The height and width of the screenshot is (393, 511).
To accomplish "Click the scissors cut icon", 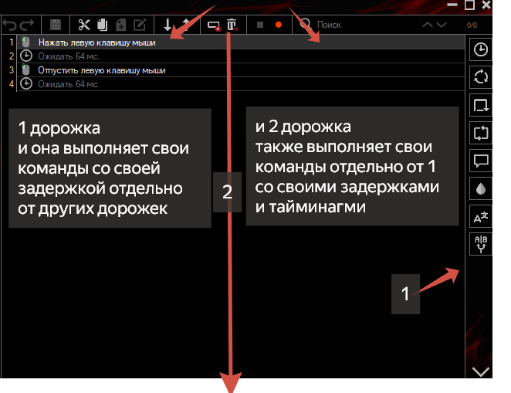I will [85, 25].
